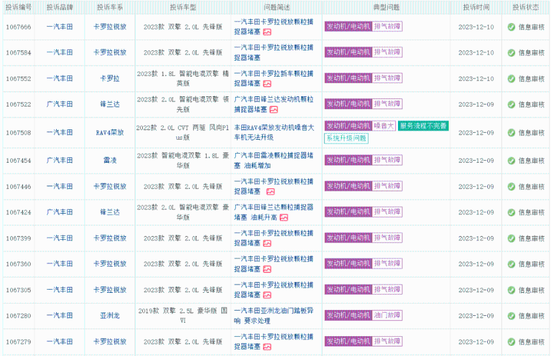Click green status checkmark in row 1067454

point(511,161)
